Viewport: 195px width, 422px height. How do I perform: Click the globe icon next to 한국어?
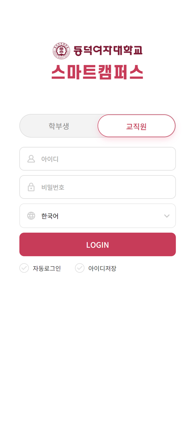click(x=31, y=216)
